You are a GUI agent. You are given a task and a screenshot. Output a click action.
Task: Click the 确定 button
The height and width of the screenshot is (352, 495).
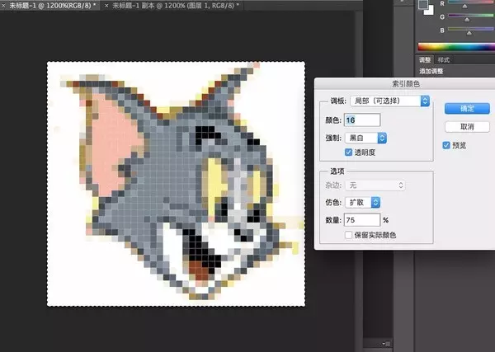point(467,108)
